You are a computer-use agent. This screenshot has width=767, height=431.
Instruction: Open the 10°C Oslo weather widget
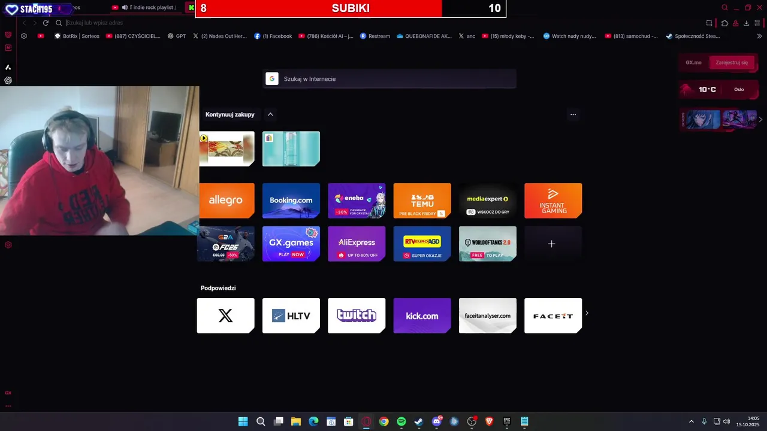[718, 89]
